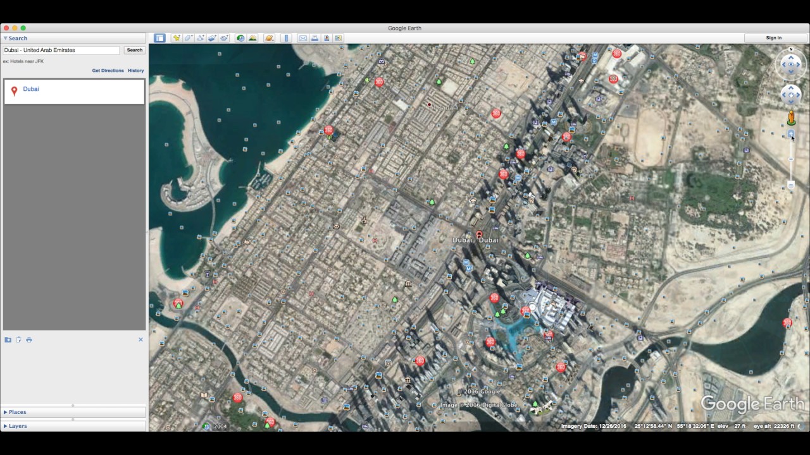Image resolution: width=810 pixels, height=455 pixels.
Task: Print the current map view
Action: pos(315,38)
